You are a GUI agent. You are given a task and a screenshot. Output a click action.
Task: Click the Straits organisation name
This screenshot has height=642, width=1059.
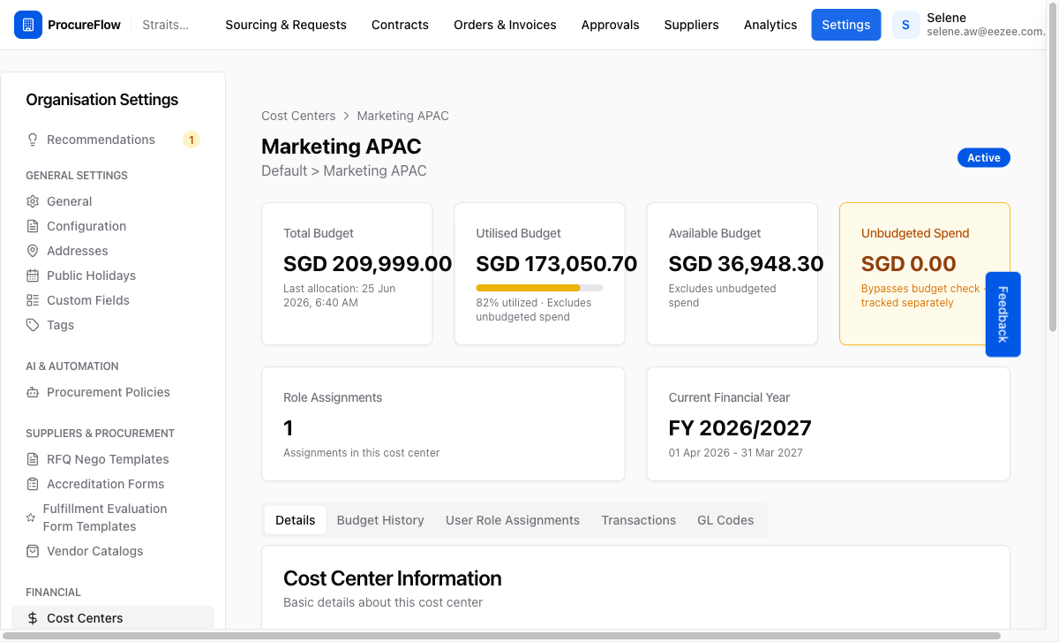pyautogui.click(x=165, y=25)
